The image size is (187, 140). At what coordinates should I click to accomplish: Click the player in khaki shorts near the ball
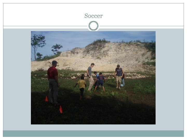coord(119,77)
